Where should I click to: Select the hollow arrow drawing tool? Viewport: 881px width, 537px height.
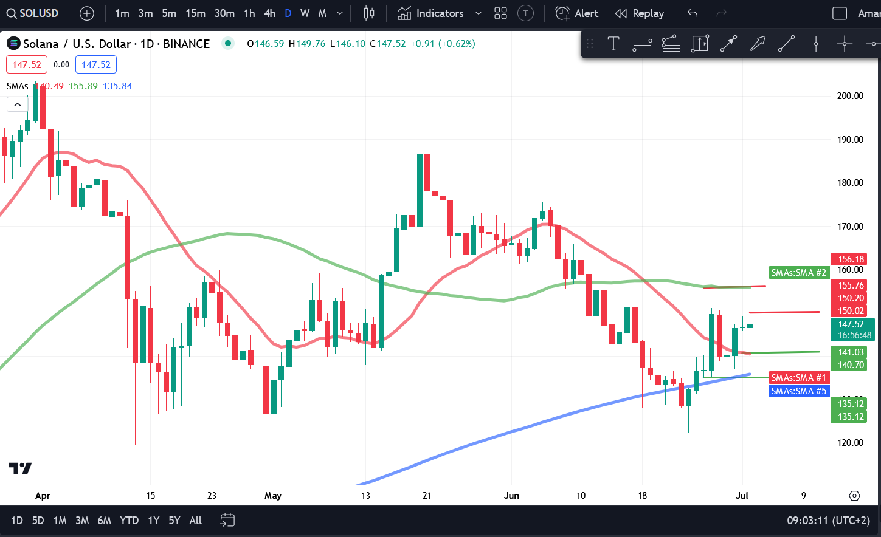pos(758,43)
